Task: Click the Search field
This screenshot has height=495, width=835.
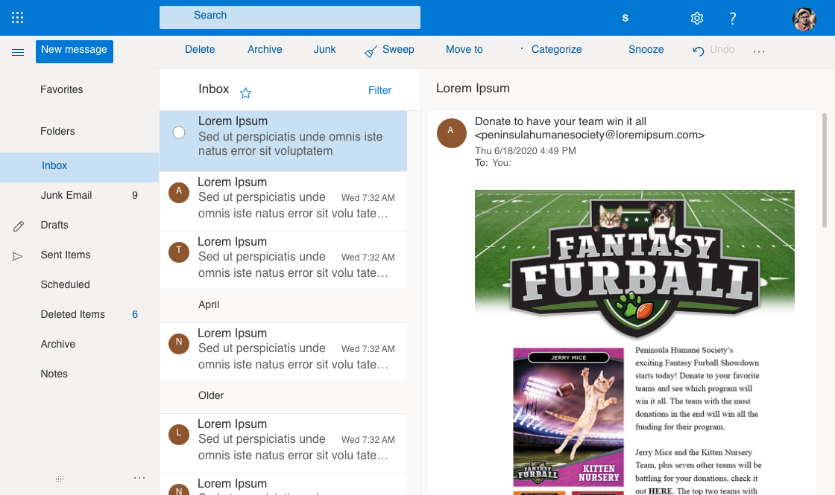Action: (x=290, y=17)
